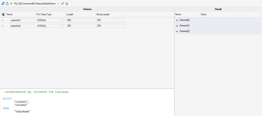262x116 pixels.
Task: Click the SELECT keyword in SQL editor
Action: (x=7, y=99)
